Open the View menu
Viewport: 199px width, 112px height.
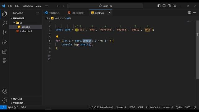pyautogui.click(x=38, y=6)
